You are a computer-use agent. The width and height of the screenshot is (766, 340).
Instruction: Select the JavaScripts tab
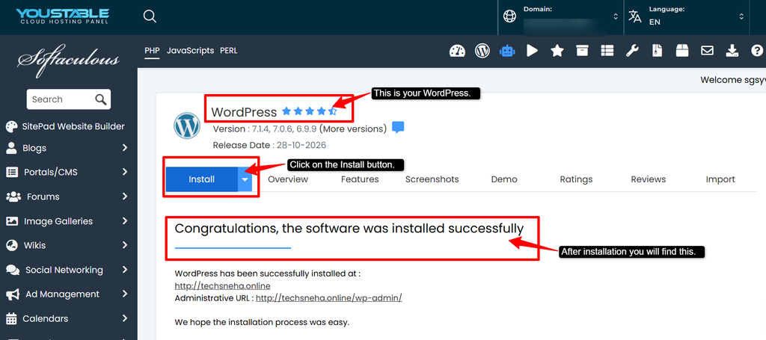190,51
